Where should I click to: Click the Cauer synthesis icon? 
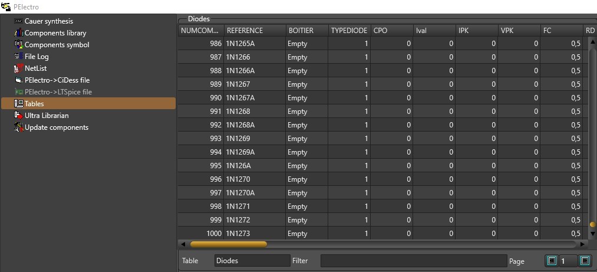19,21
